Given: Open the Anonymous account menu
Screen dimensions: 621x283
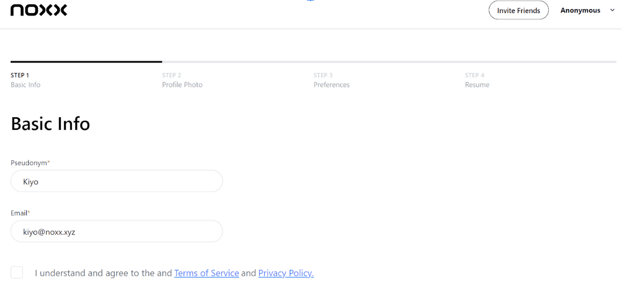Looking at the screenshot, I should click(580, 10).
